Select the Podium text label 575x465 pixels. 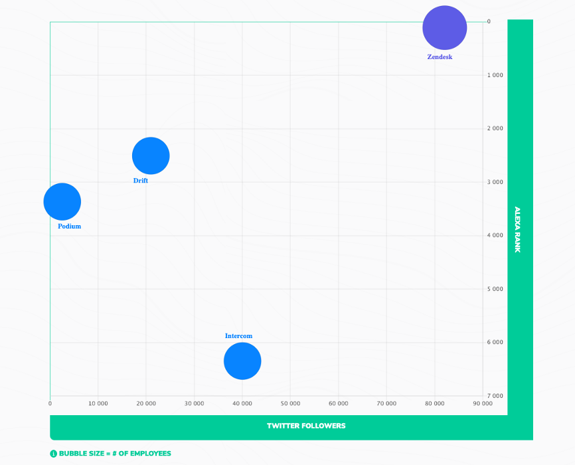point(69,227)
